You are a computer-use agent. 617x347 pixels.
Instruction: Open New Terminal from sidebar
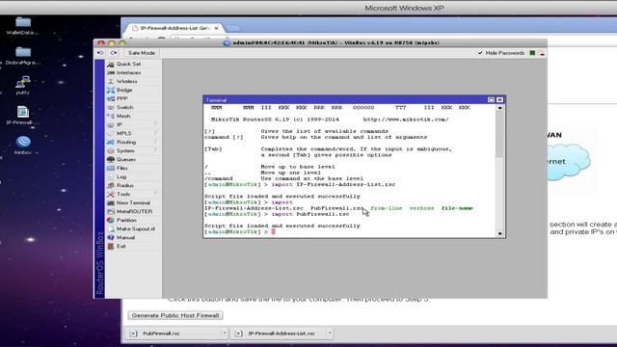(x=133, y=202)
